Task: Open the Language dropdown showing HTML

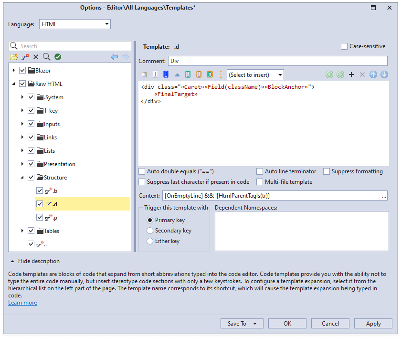Action: [74, 24]
